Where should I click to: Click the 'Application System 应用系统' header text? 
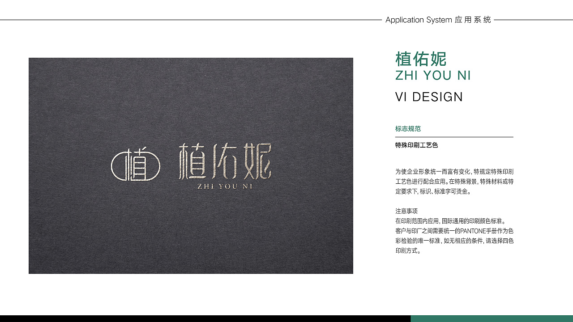(x=438, y=20)
